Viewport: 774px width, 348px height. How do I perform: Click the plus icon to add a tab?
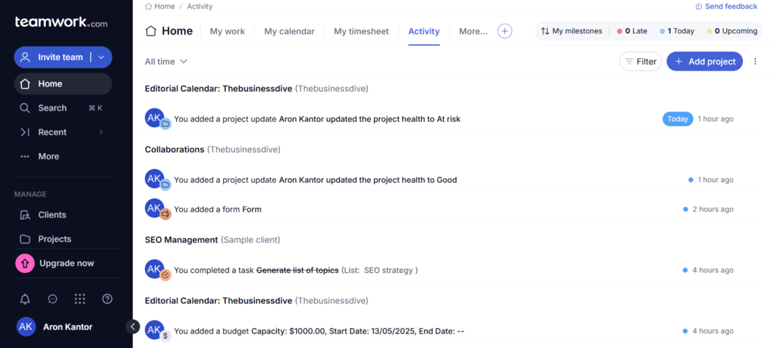pyautogui.click(x=505, y=31)
